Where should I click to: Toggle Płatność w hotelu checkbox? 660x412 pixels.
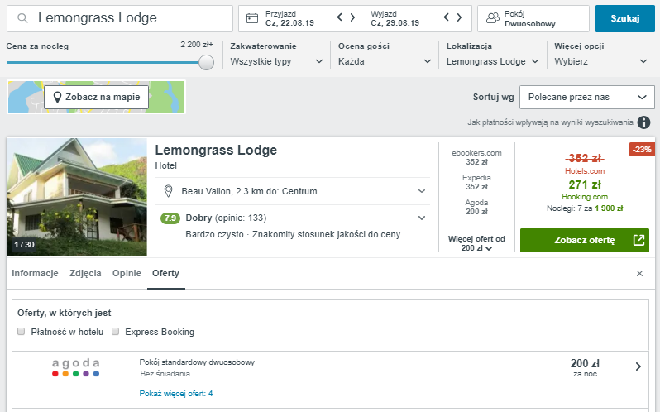[x=21, y=332]
